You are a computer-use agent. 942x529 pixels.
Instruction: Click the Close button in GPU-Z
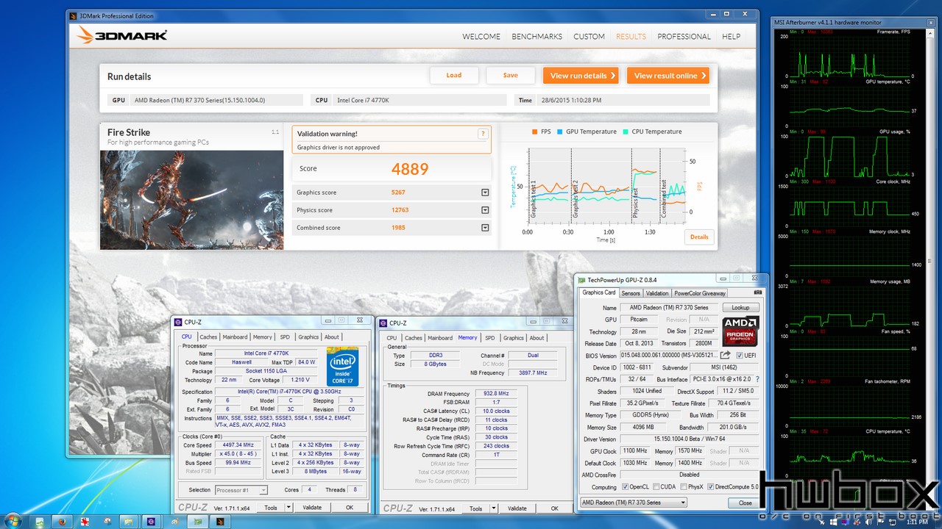click(x=745, y=503)
